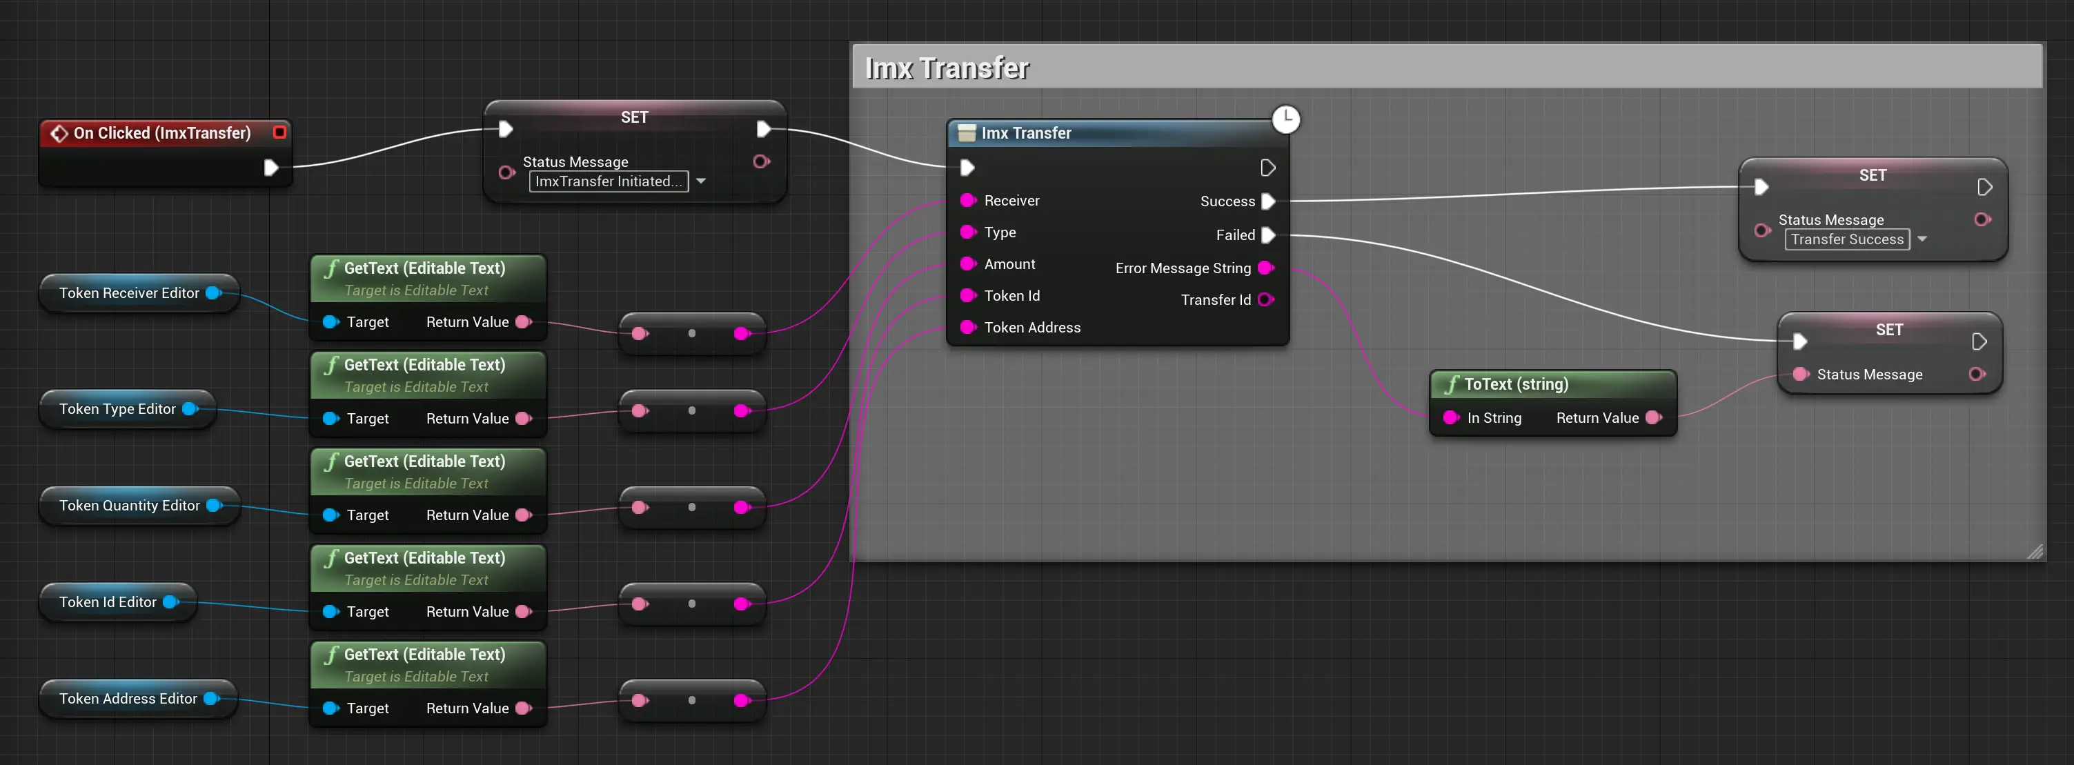Click the Token Address input pin

(969, 328)
